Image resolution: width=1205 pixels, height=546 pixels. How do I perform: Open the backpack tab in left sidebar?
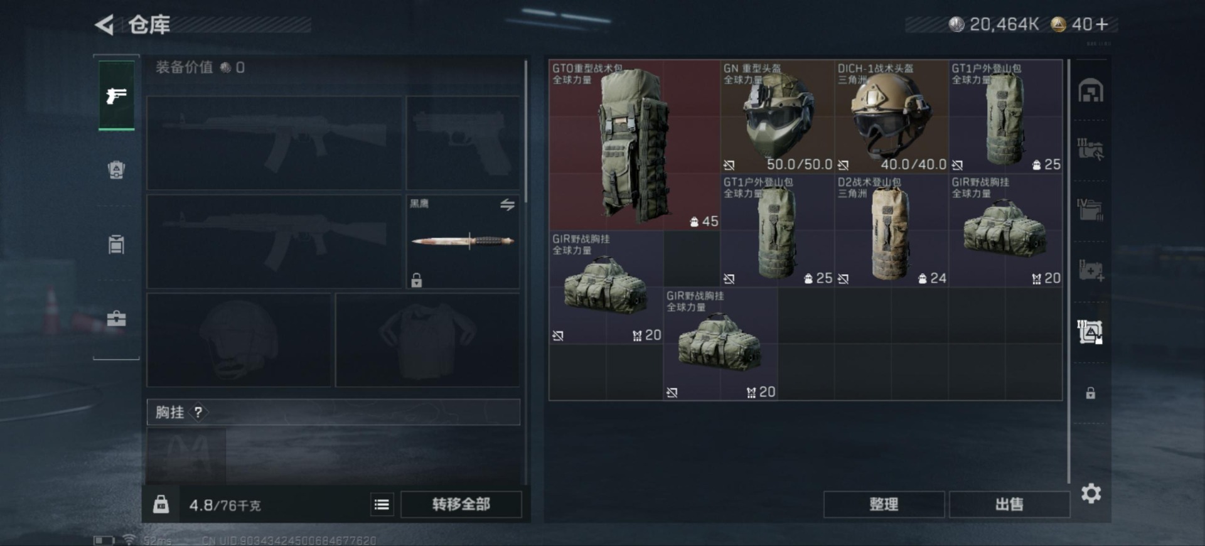(116, 169)
